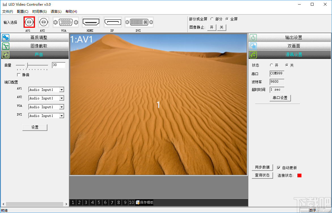
Task: Click 保存模板 save template button
Action: click(x=144, y=203)
